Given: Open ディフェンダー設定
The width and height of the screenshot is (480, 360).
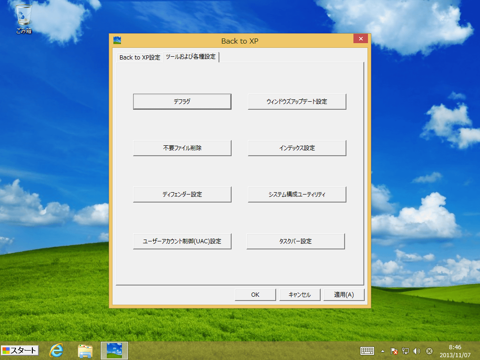Looking at the screenshot, I should (182, 194).
